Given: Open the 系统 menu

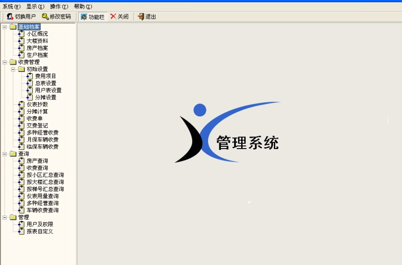Looking at the screenshot, I should point(10,6).
